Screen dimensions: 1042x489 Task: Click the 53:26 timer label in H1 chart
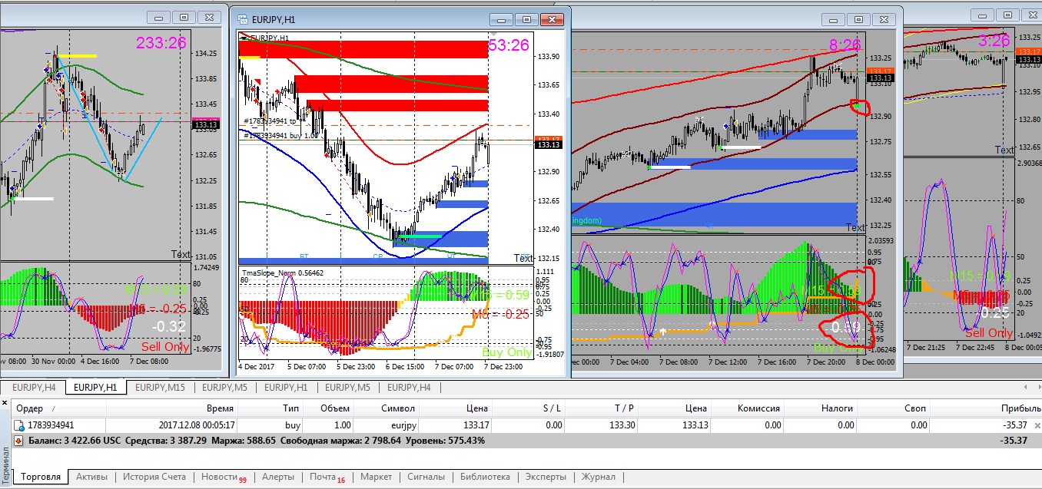point(509,45)
